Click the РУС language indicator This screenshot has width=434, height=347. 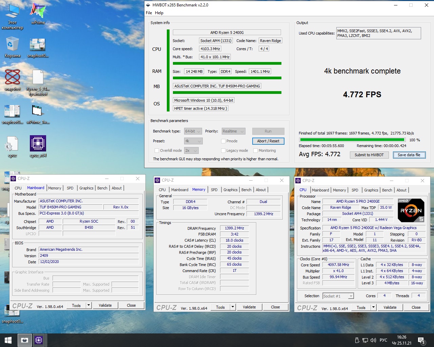383,340
